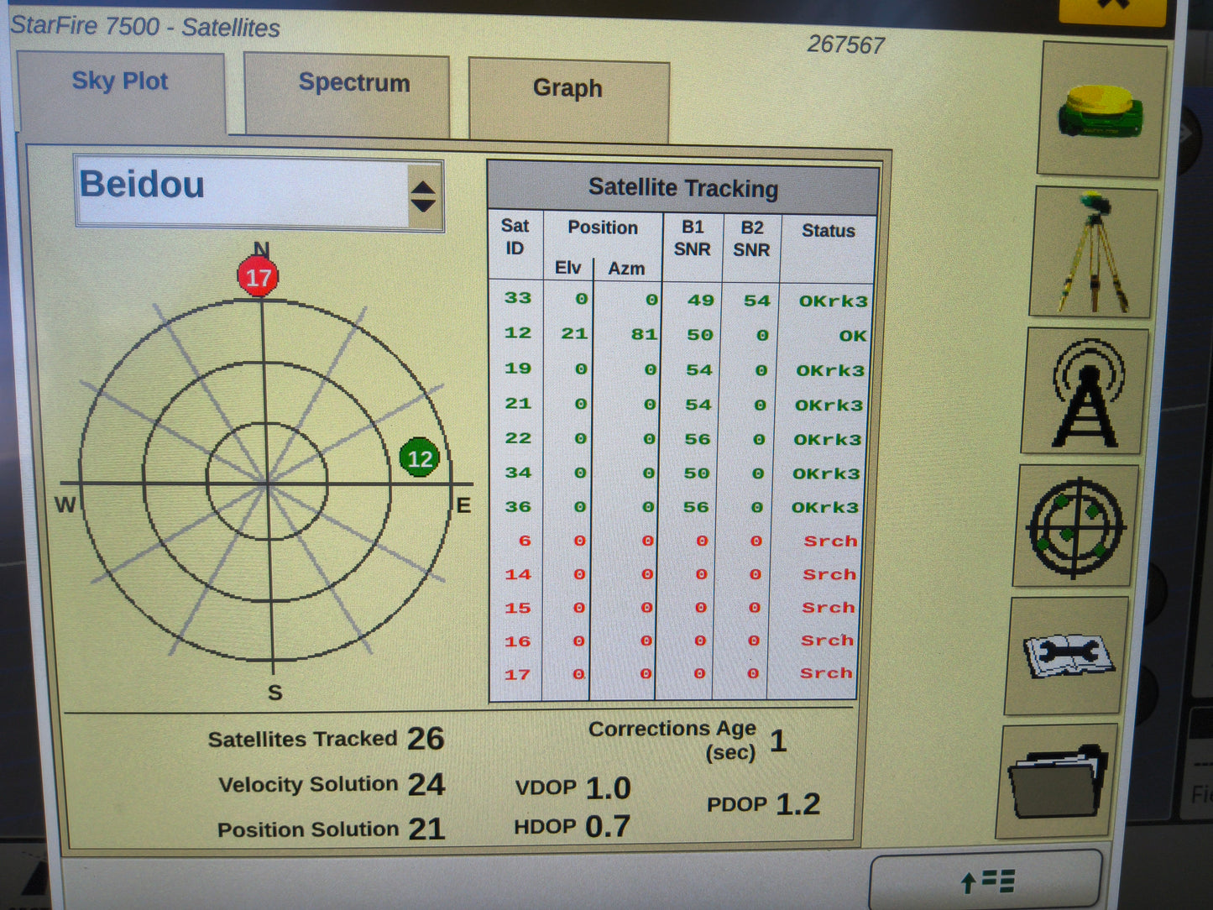The width and height of the screenshot is (1213, 910).
Task: Open the StarFire receiver icon
Action: tap(1101, 110)
